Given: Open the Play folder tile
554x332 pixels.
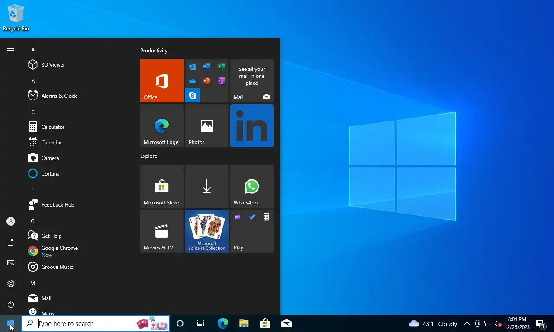Looking at the screenshot, I should point(252,231).
